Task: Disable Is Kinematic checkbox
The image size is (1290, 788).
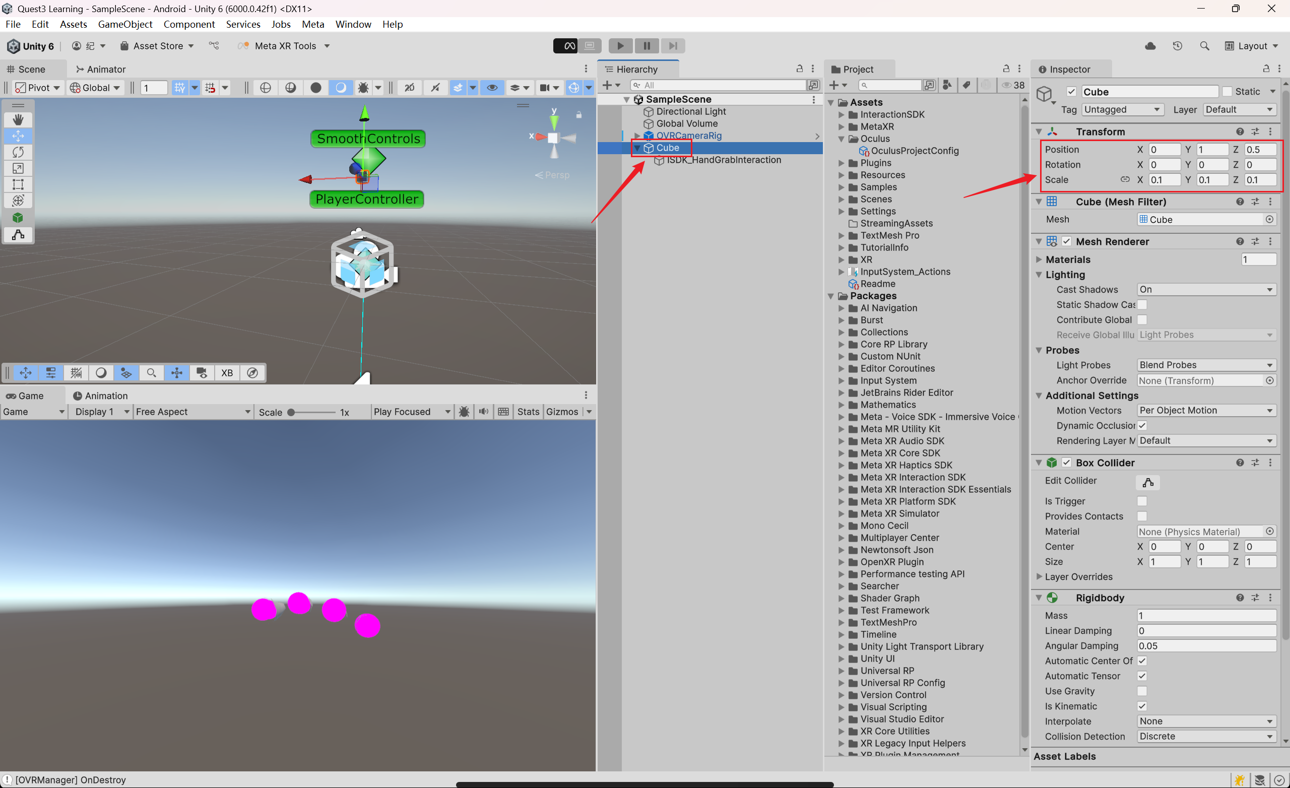Action: [1142, 707]
